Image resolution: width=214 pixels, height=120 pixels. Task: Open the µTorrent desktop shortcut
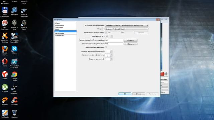5,88
